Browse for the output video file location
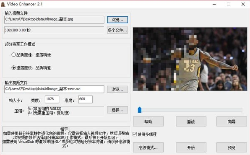Viewport: 250px width, 155px height. pyautogui.click(x=117, y=89)
